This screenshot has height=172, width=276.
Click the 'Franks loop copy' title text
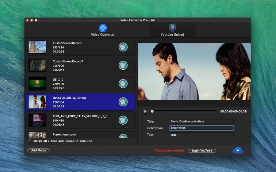(x=64, y=134)
